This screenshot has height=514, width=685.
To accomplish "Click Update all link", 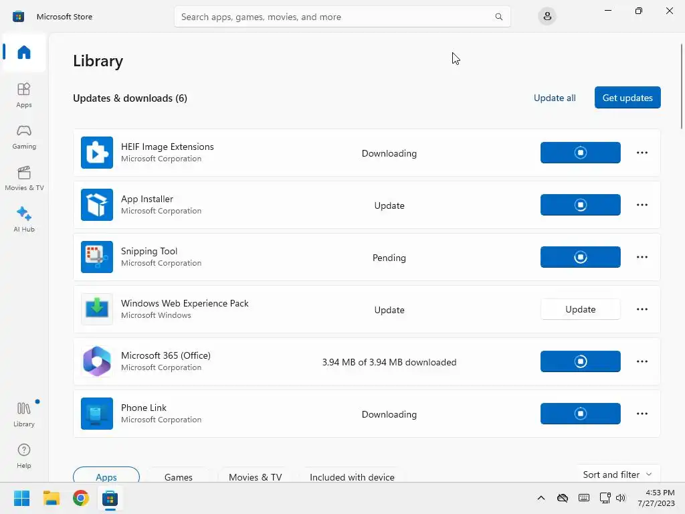I will coord(555,98).
